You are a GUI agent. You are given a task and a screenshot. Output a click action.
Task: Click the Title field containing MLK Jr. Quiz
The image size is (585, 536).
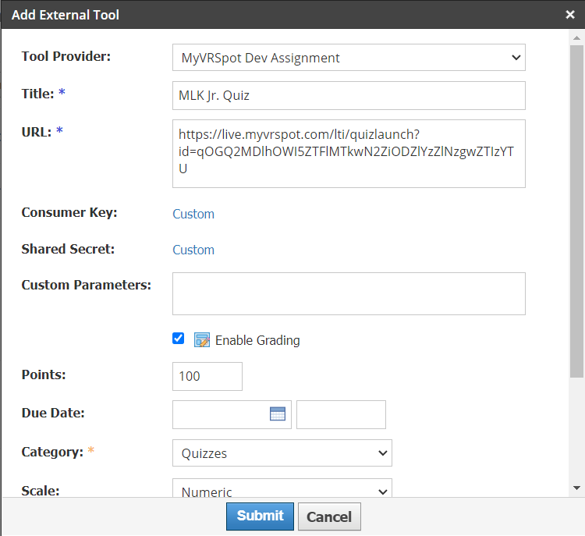(348, 96)
